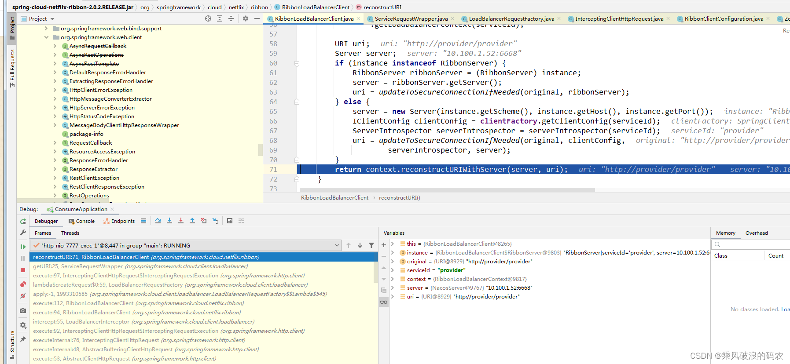This screenshot has width=790, height=364.
Task: Open Endpoints tab in debugger
Action: point(119,221)
